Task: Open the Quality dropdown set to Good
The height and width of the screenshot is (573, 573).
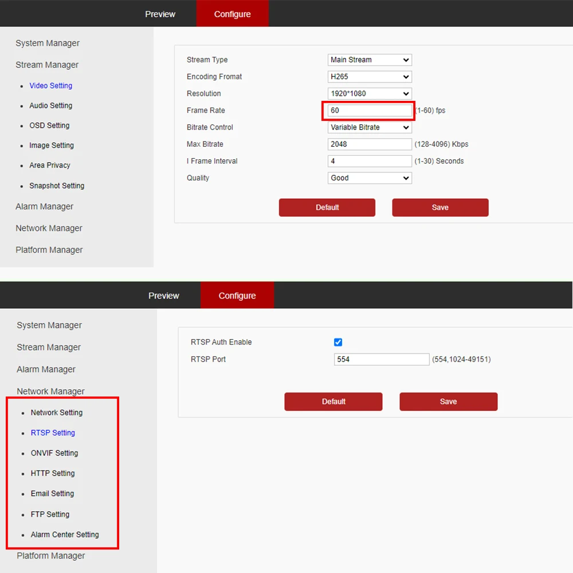Action: 370,178
